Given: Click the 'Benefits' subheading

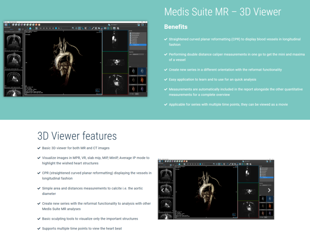Looking at the screenshot, I should coord(176,27).
